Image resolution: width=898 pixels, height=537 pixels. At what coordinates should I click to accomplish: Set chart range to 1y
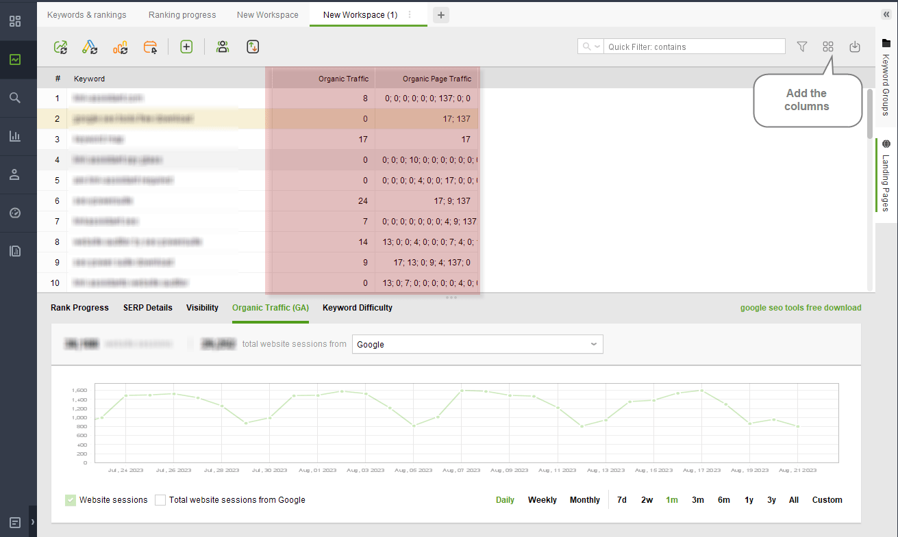tap(749, 500)
